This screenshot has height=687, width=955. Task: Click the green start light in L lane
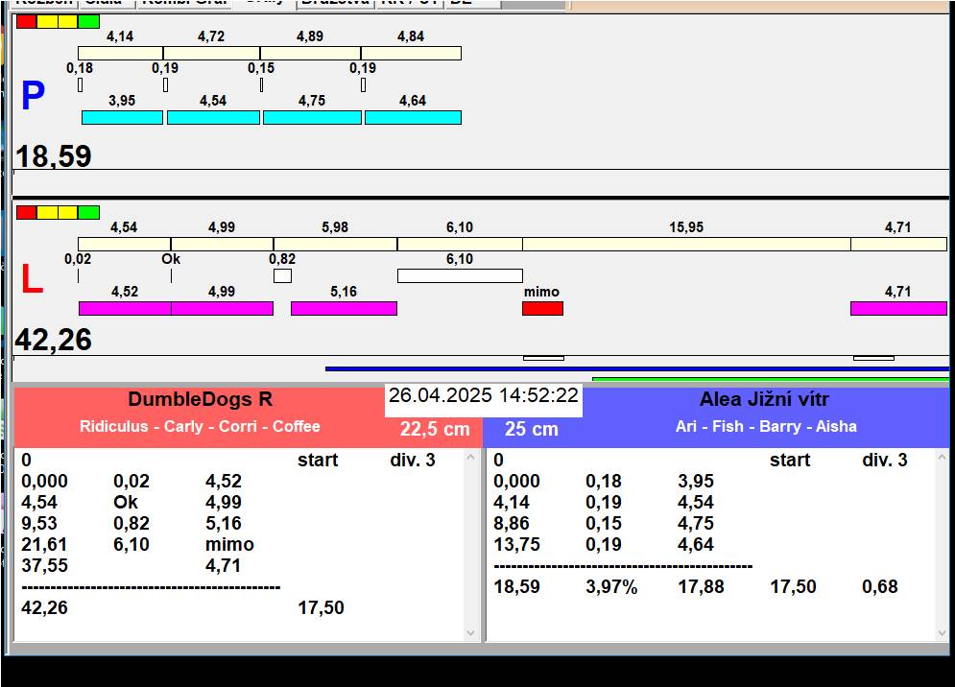click(89, 212)
